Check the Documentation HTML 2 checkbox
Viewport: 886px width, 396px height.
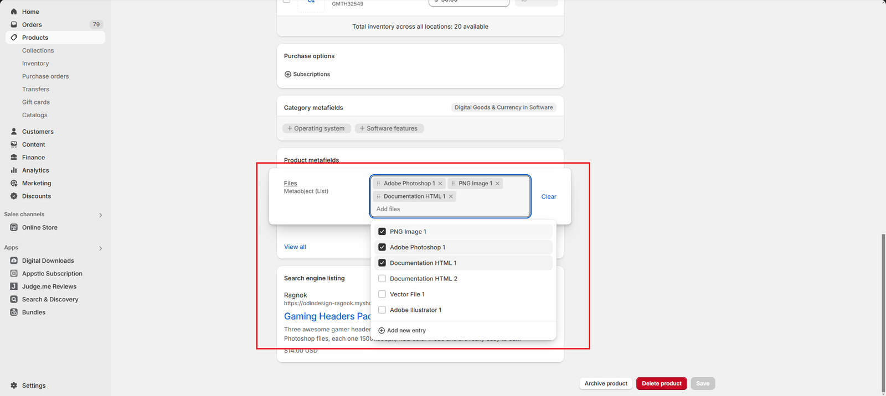tap(382, 279)
